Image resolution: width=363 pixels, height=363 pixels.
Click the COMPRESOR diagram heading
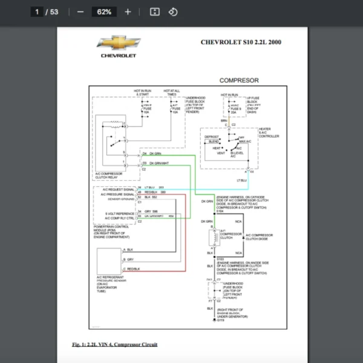point(239,80)
